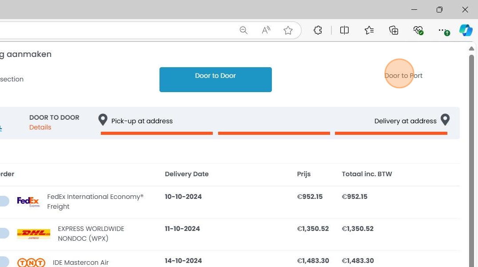Click the zoom out magnifier icon

click(243, 30)
